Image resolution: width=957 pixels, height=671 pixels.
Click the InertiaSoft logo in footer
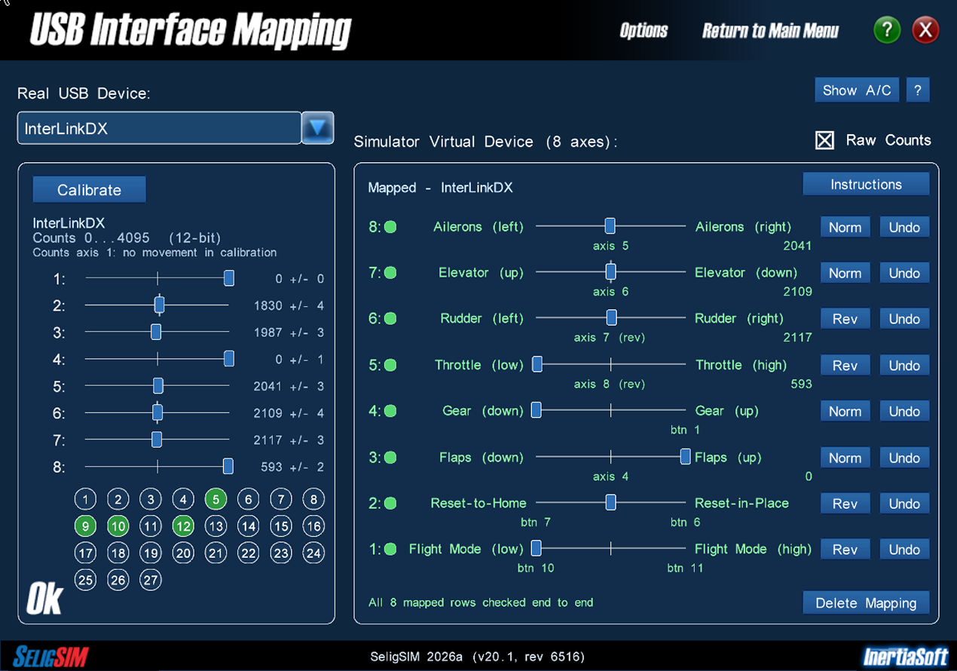(905, 657)
